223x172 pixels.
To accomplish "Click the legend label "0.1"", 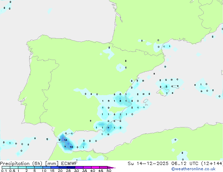I will [x=4, y=171].
